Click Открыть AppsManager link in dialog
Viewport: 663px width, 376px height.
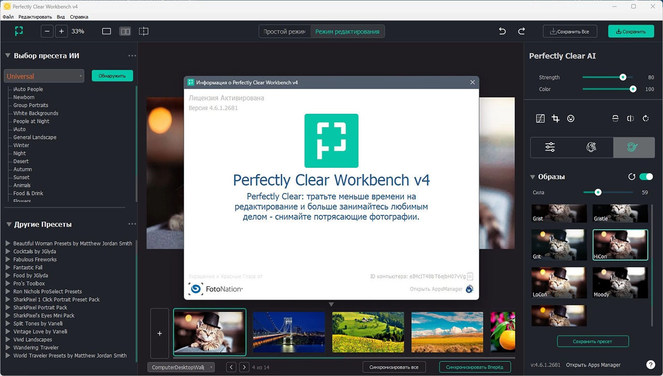(x=436, y=289)
